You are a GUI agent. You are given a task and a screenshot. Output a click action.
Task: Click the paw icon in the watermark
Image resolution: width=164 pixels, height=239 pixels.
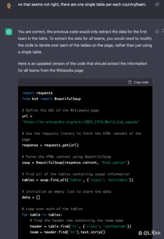pos(140,233)
